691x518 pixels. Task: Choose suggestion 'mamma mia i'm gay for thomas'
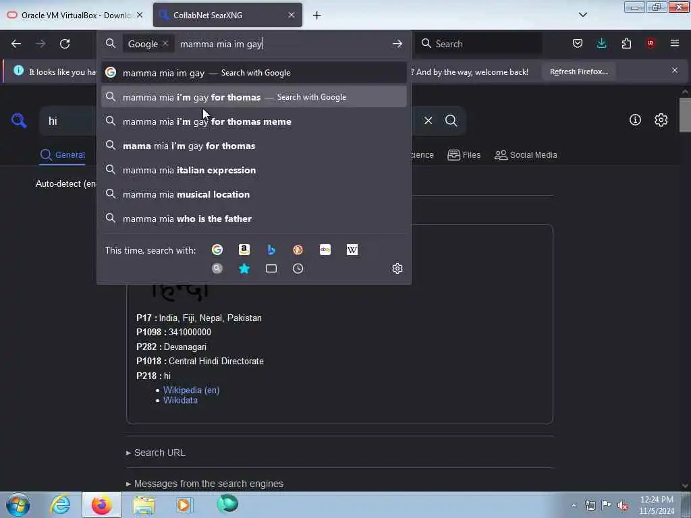pos(254,97)
